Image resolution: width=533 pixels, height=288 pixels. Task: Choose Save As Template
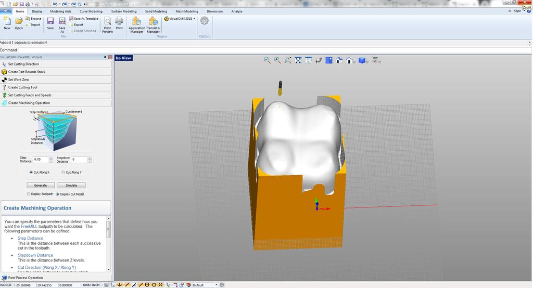click(84, 19)
